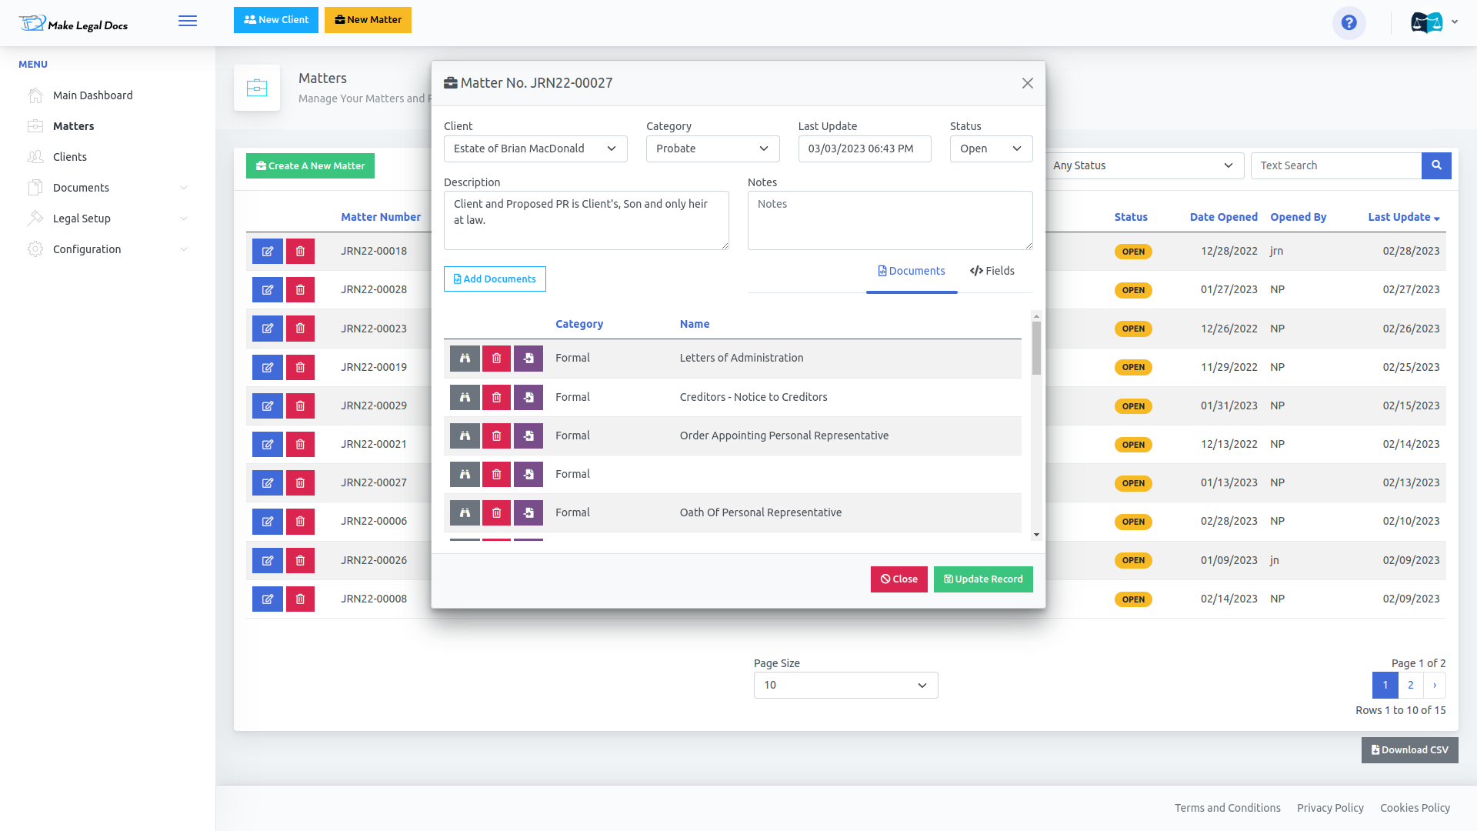
Task: Expand the Page Size dropdown
Action: pos(845,686)
